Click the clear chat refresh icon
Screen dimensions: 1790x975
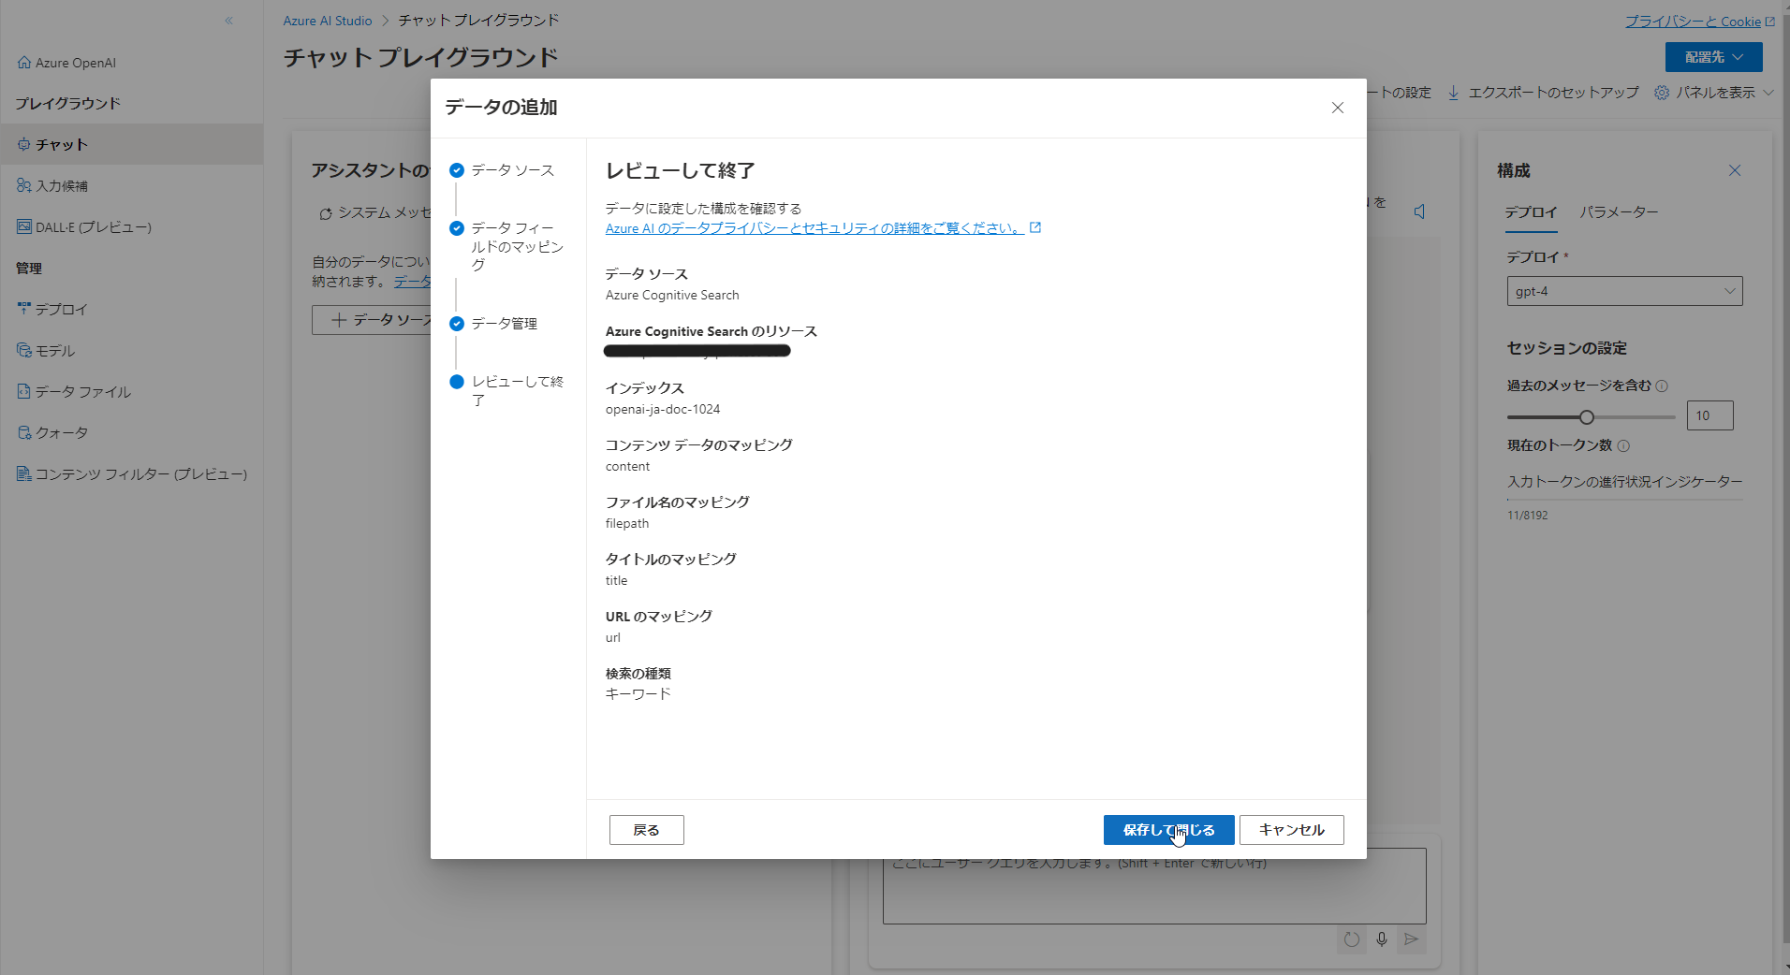coord(1351,939)
